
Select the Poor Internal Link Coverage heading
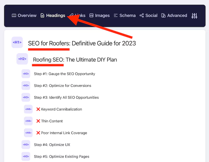[64, 133]
